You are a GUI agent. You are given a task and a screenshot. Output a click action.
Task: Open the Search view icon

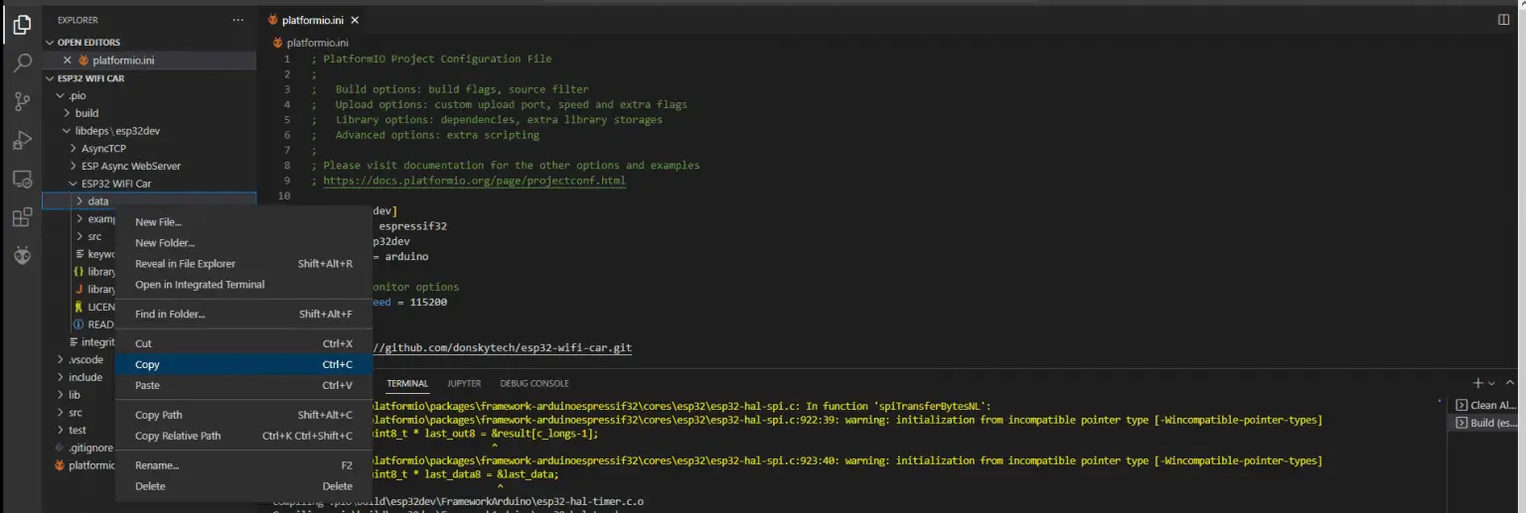[22, 64]
